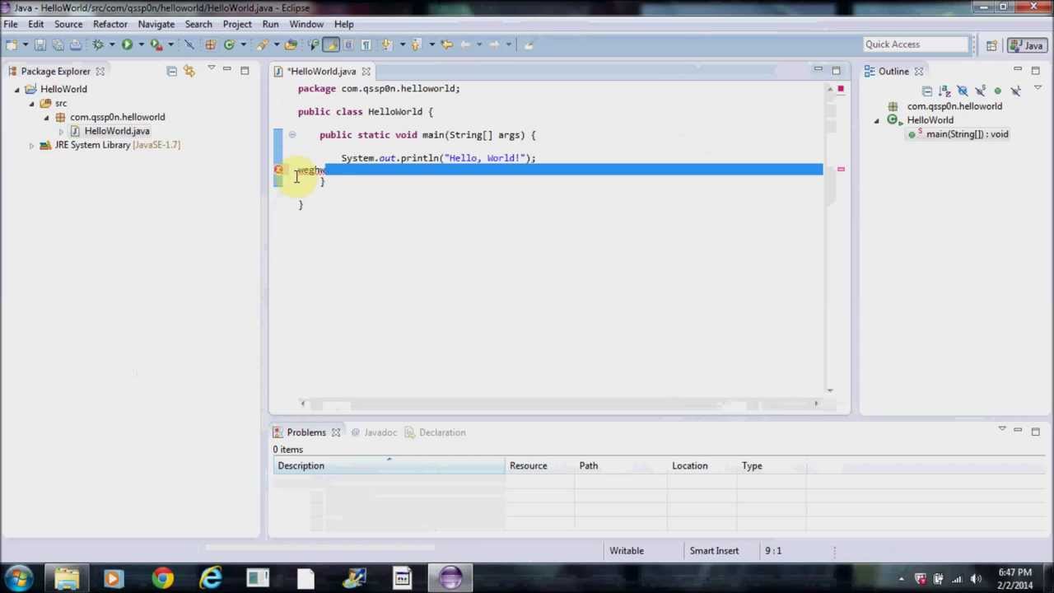Screen dimensions: 1054x593
Task: Toggle Show Whitespace Characters icon
Action: tap(366, 44)
